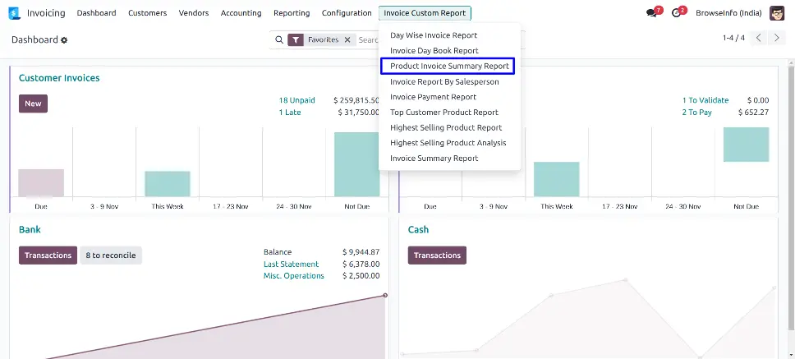Go to the next page arrow
The width and height of the screenshot is (795, 359).
(777, 39)
